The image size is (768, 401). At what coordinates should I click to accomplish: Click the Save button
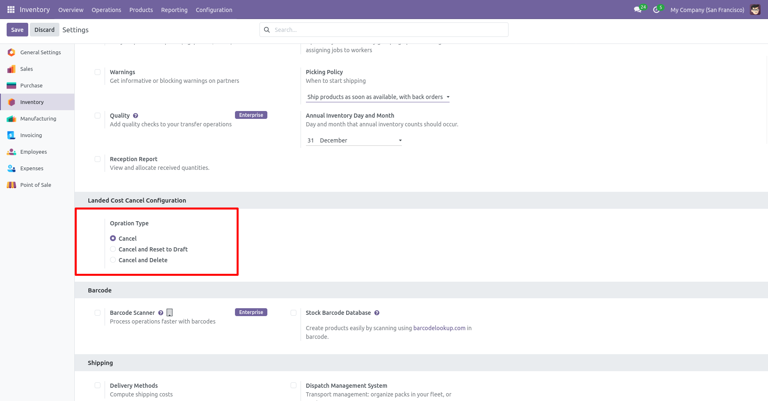click(17, 30)
